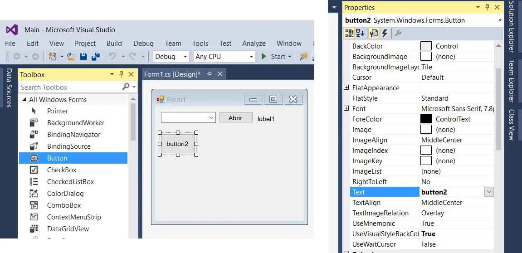Open Toolbox window position dropdown
Image resolution: width=522 pixels, height=253 pixels.
click(112, 74)
